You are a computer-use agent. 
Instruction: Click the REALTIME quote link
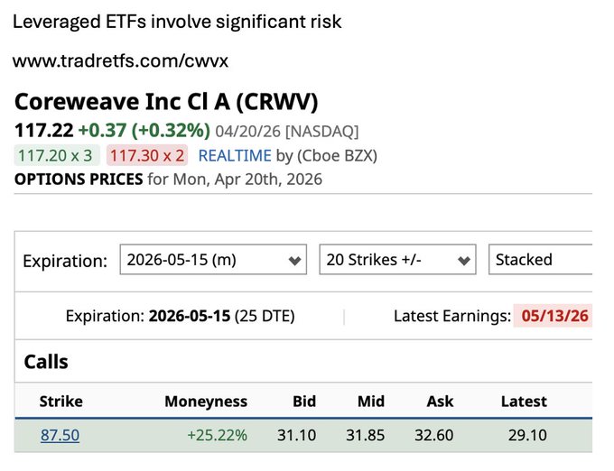pos(235,155)
